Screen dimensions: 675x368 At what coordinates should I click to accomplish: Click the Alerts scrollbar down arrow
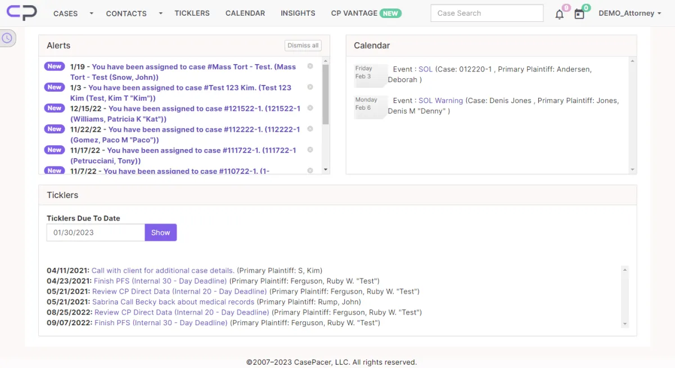pos(325,170)
